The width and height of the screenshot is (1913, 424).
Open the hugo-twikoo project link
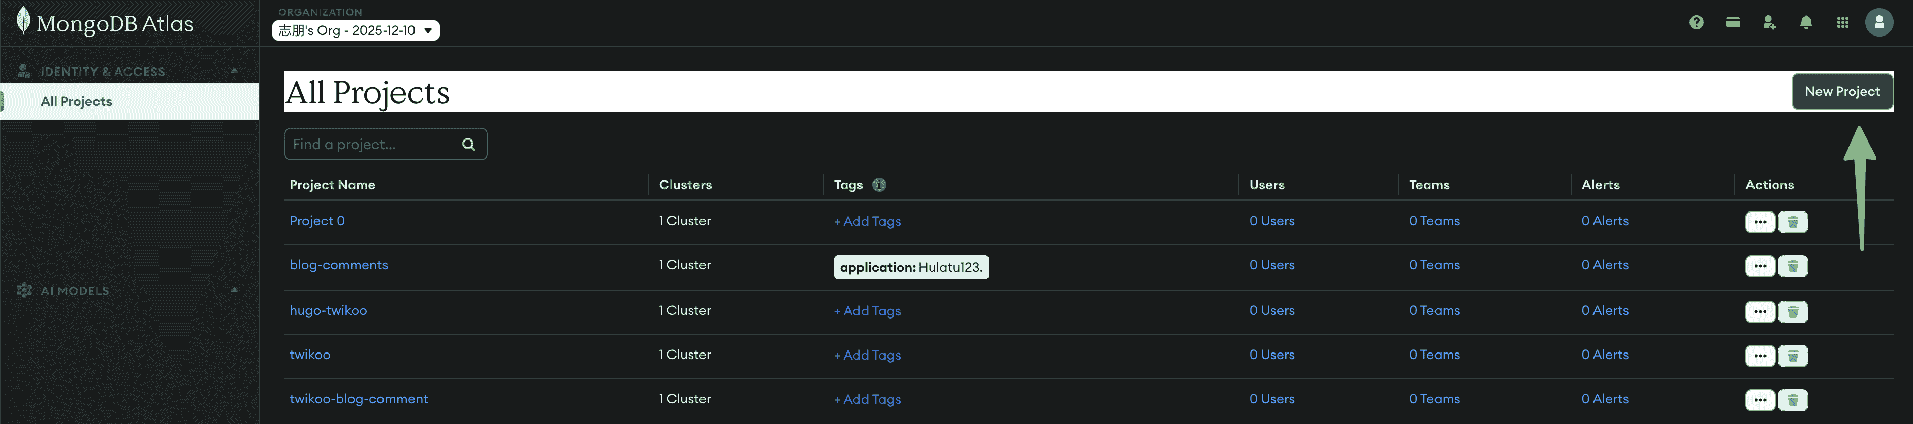click(x=328, y=310)
